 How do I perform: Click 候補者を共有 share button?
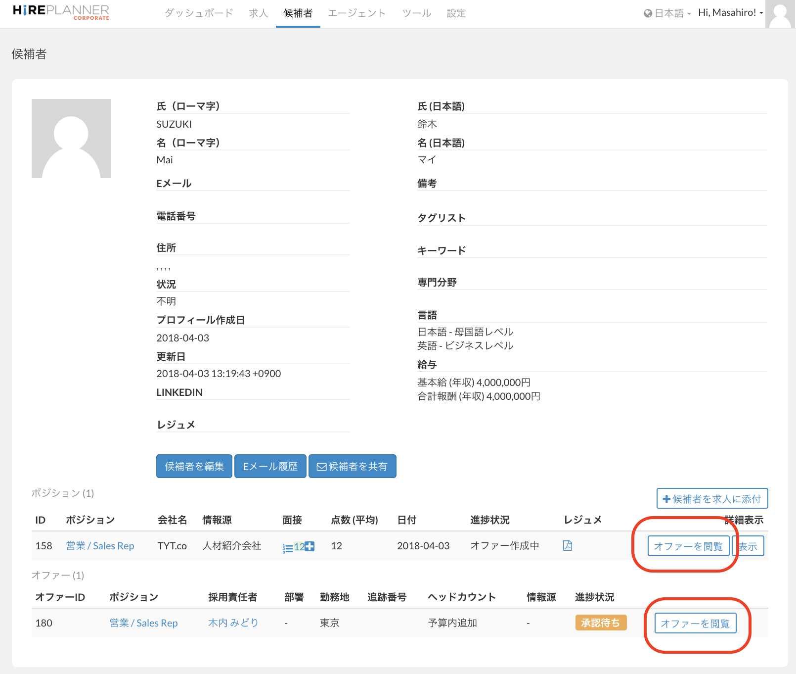pyautogui.click(x=352, y=466)
